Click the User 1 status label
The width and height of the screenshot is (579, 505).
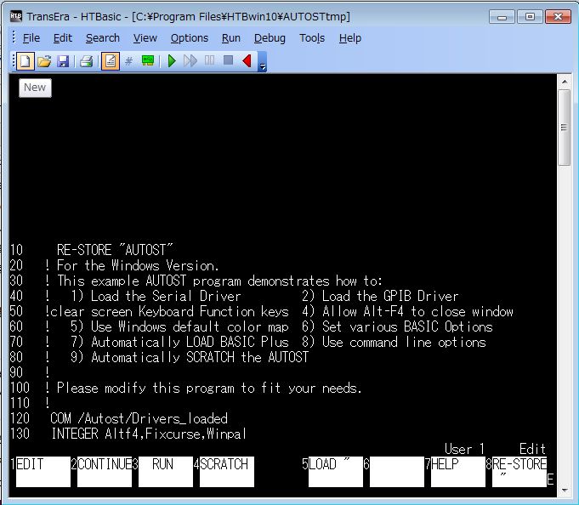click(x=464, y=449)
